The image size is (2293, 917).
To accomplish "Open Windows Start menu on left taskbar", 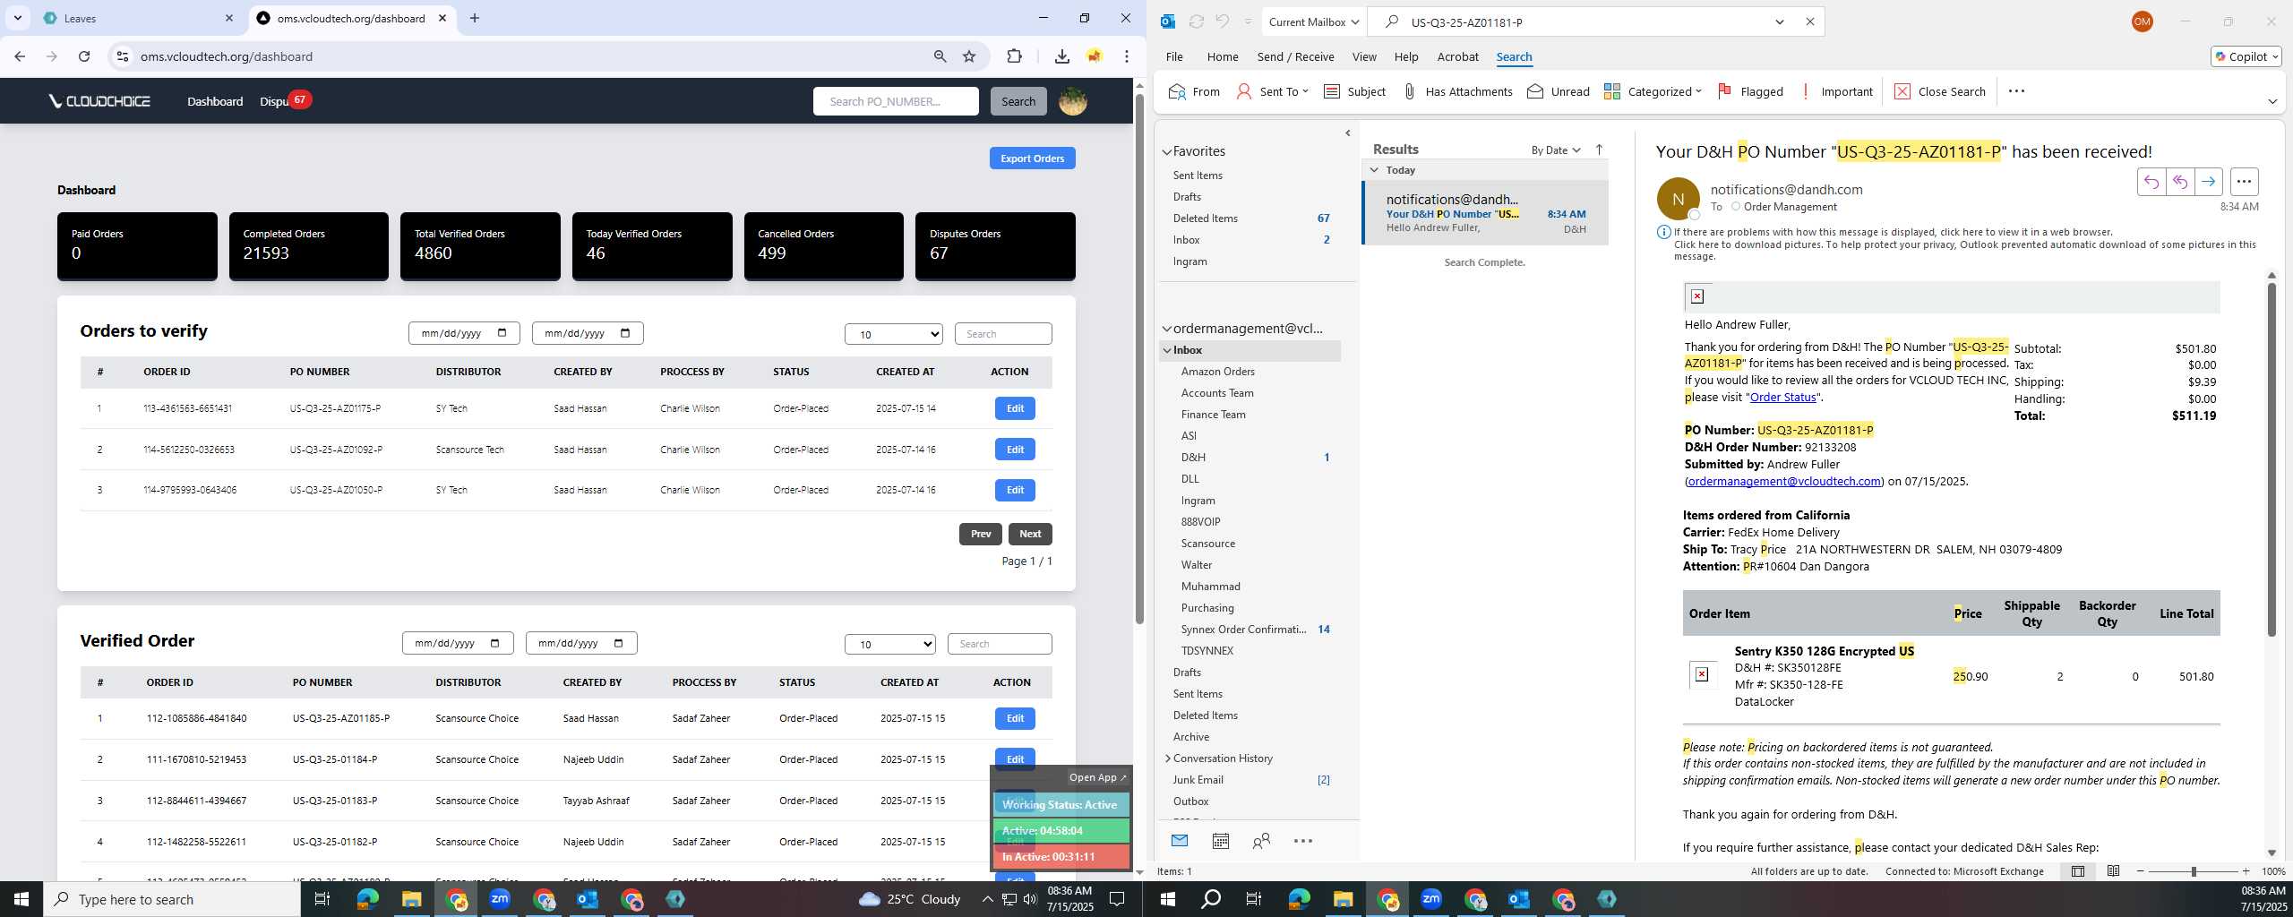I will pos(21,899).
